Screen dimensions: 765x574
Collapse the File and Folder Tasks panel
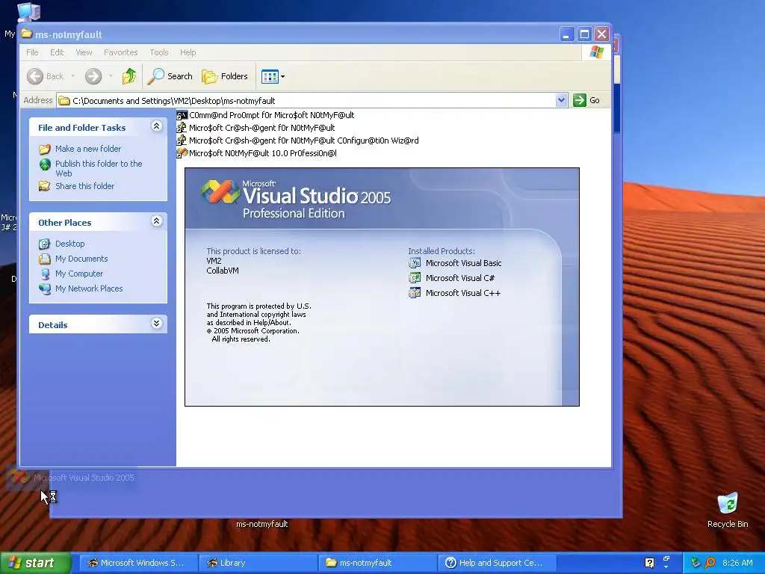pyautogui.click(x=156, y=126)
